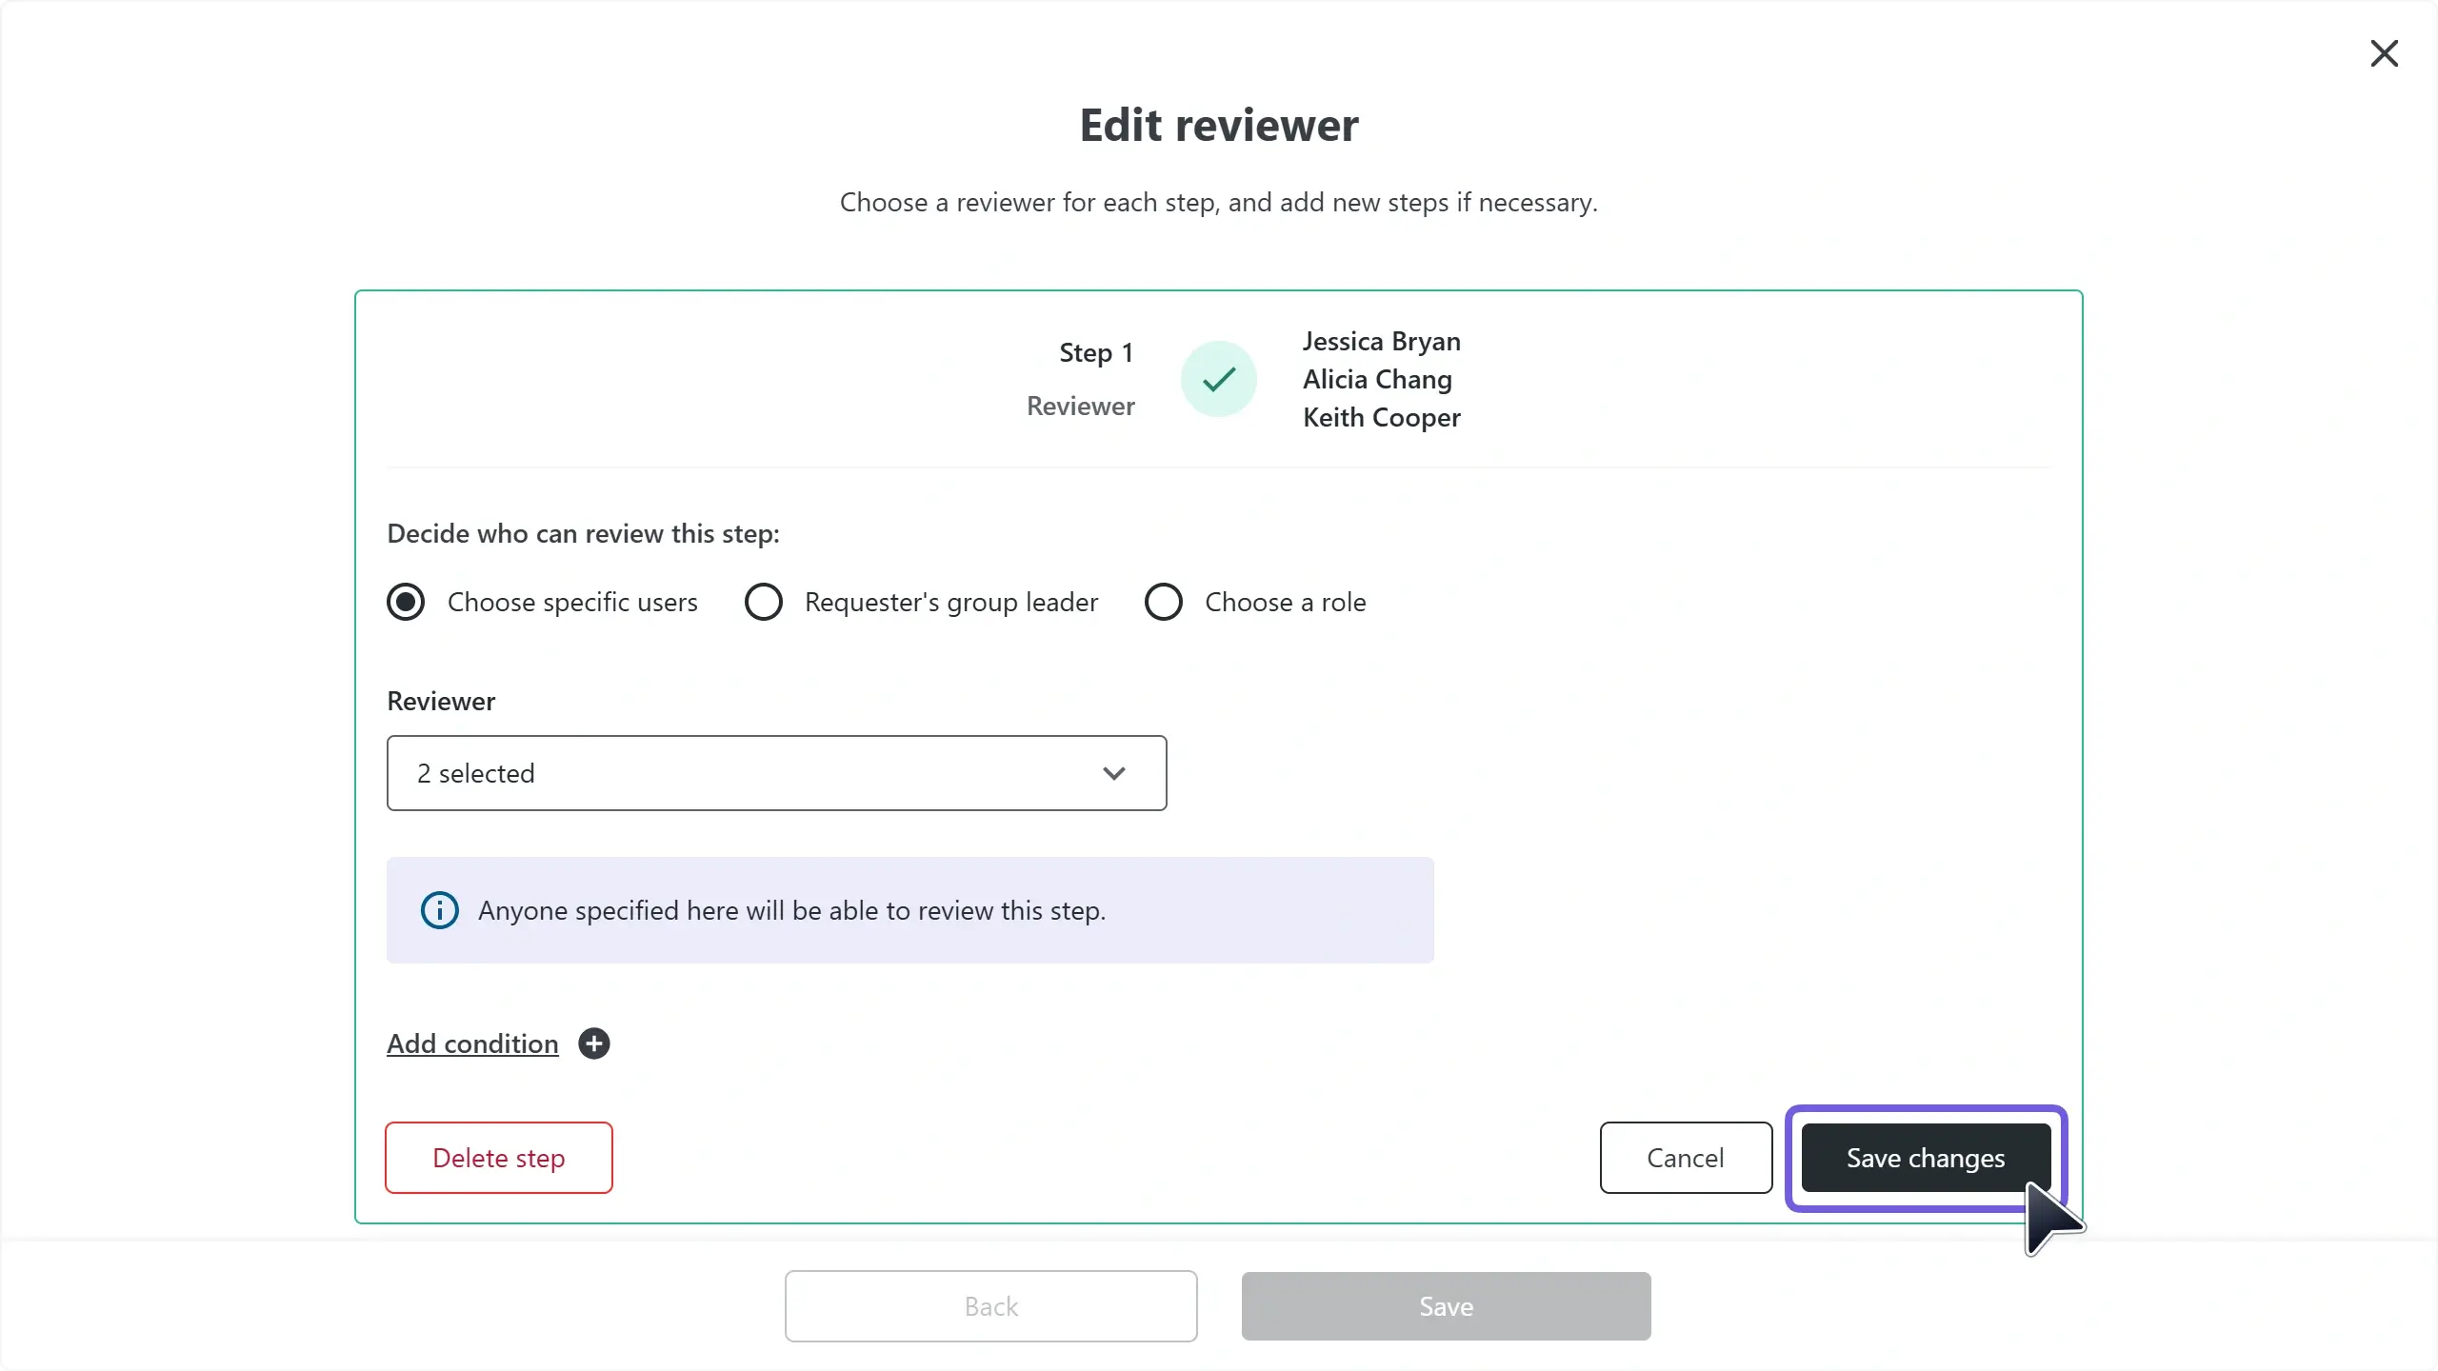
Task: Click Cancel to discard step edits
Action: pos(1686,1158)
